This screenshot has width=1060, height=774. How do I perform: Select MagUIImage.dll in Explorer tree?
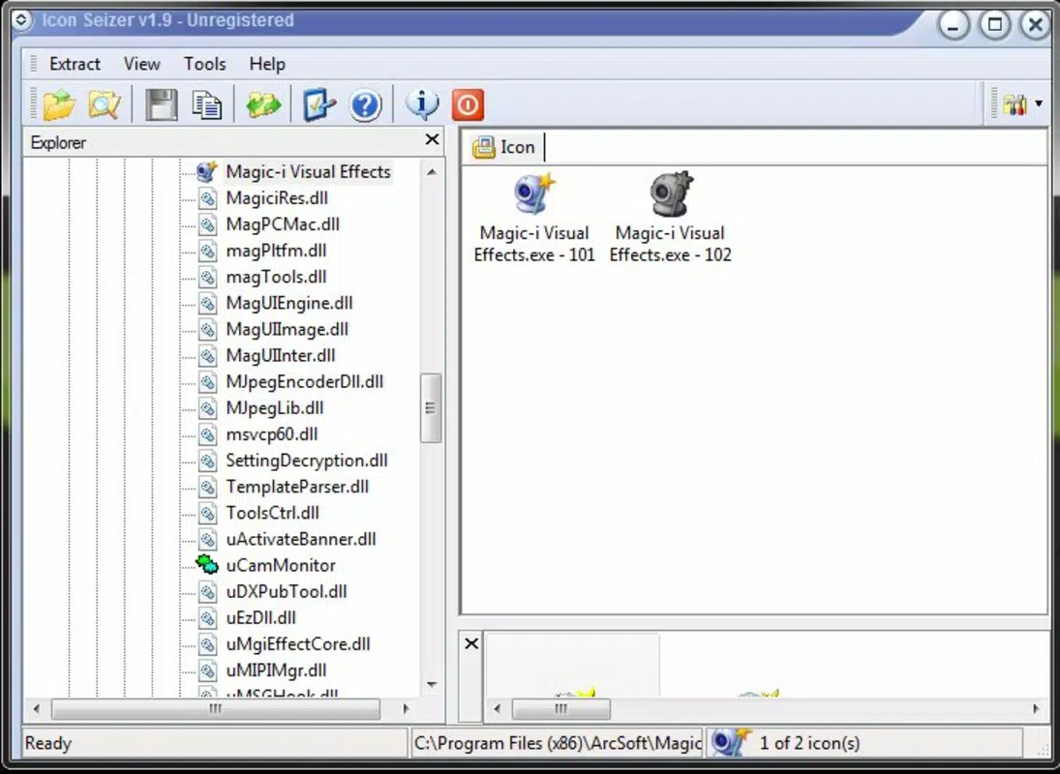point(288,330)
